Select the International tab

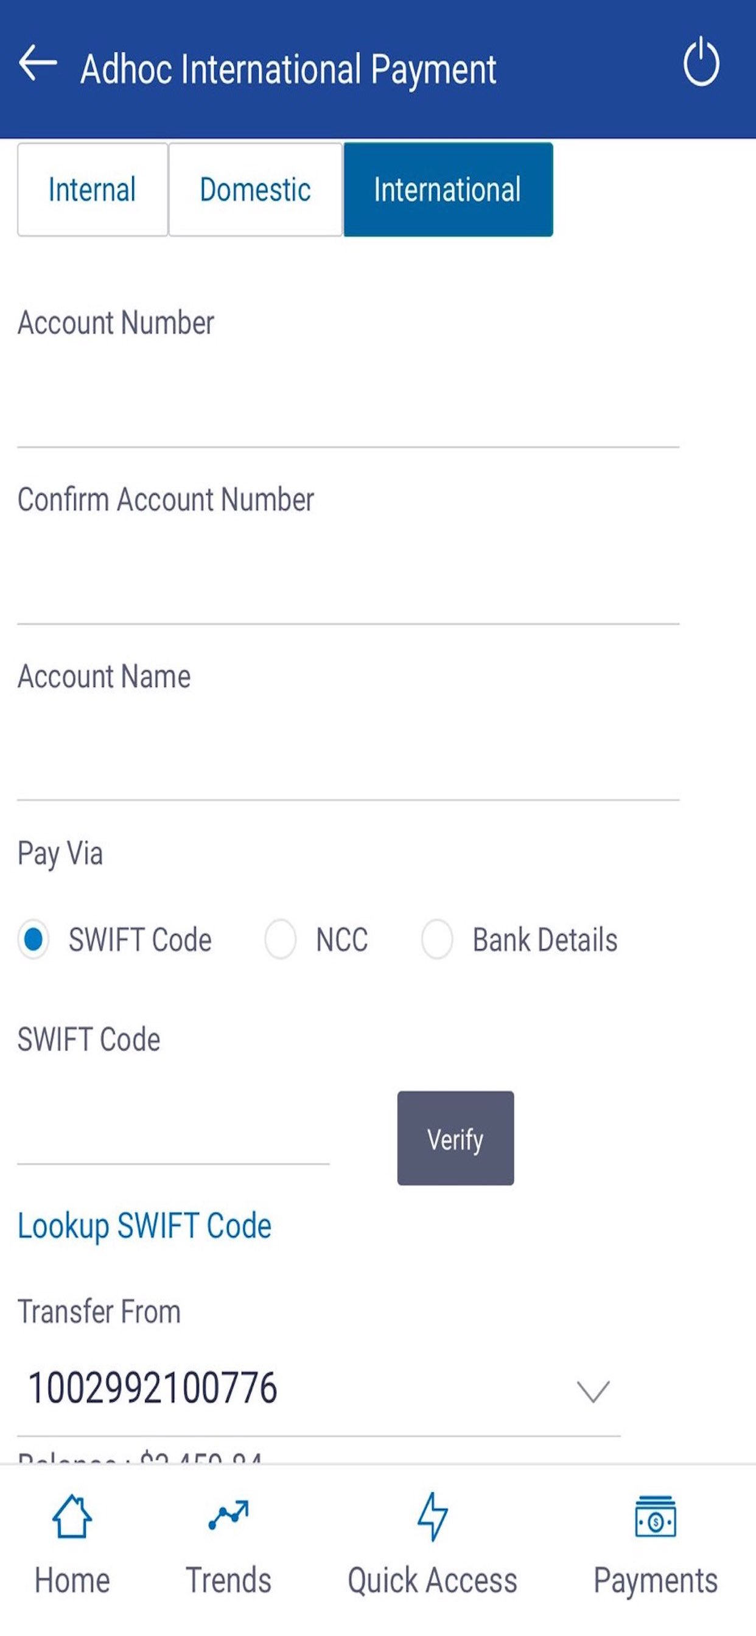click(448, 189)
